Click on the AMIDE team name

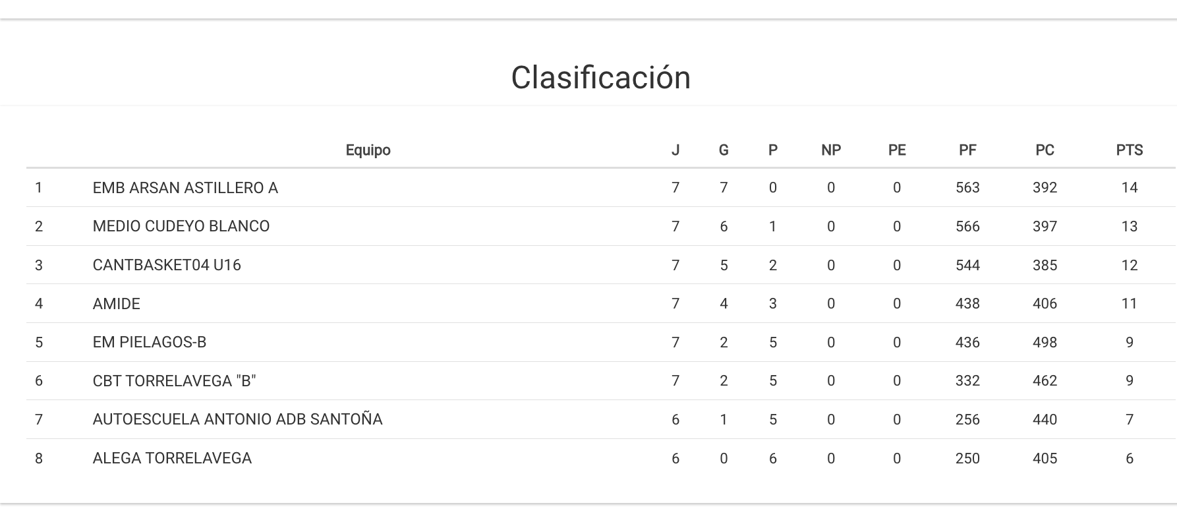pos(117,304)
